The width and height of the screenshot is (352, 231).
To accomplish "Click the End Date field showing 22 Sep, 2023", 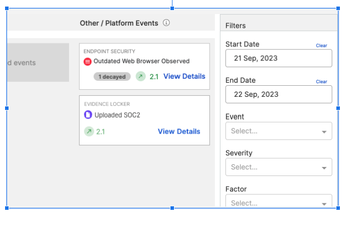I will [278, 94].
